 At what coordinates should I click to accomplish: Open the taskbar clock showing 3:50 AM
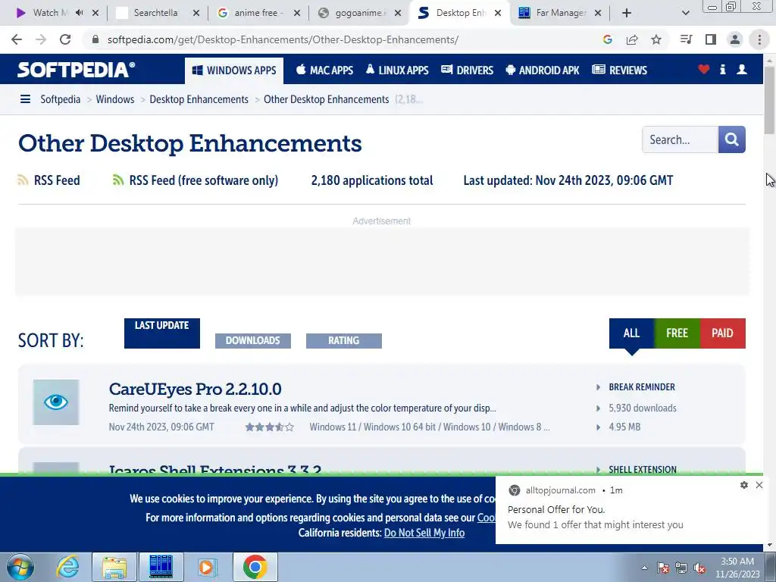click(737, 568)
